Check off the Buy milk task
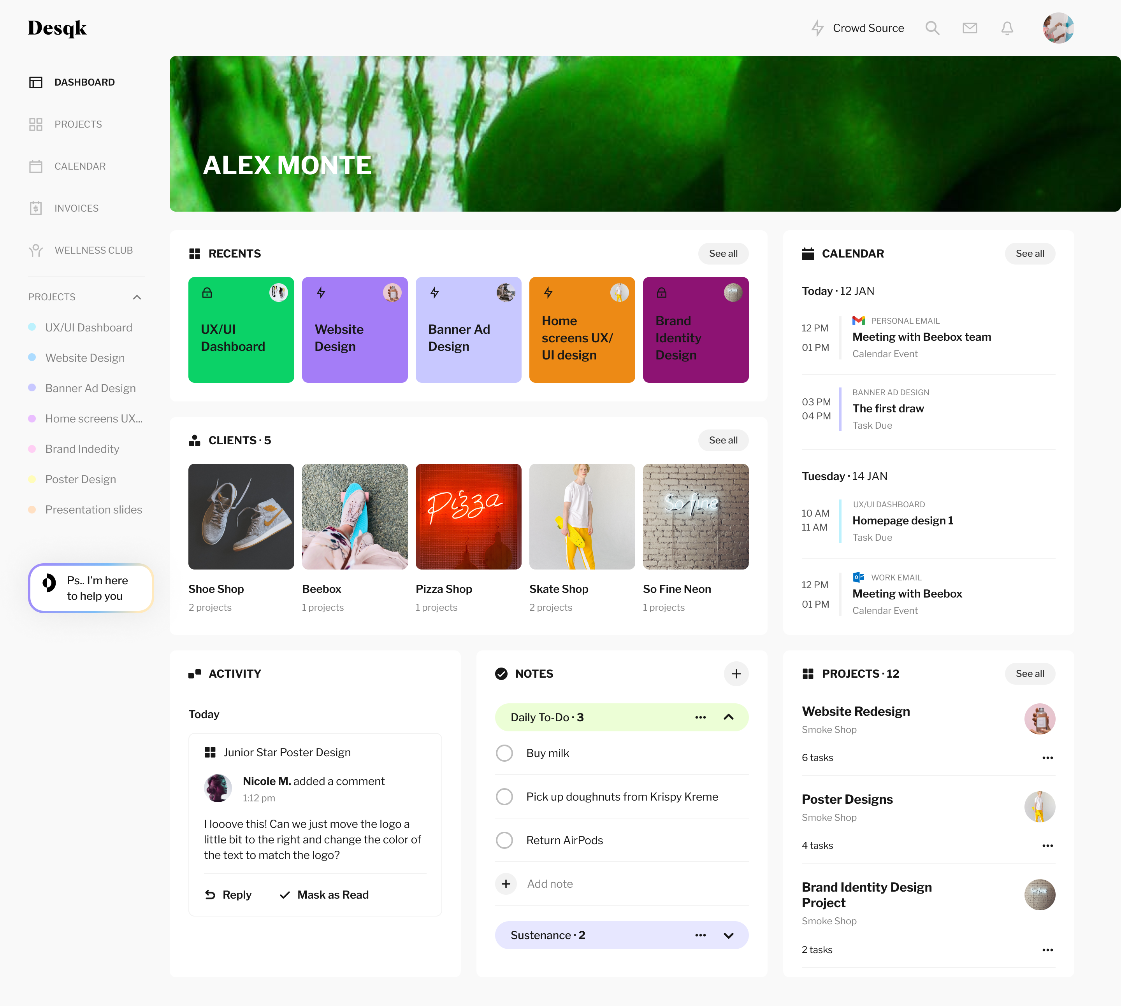 504,753
